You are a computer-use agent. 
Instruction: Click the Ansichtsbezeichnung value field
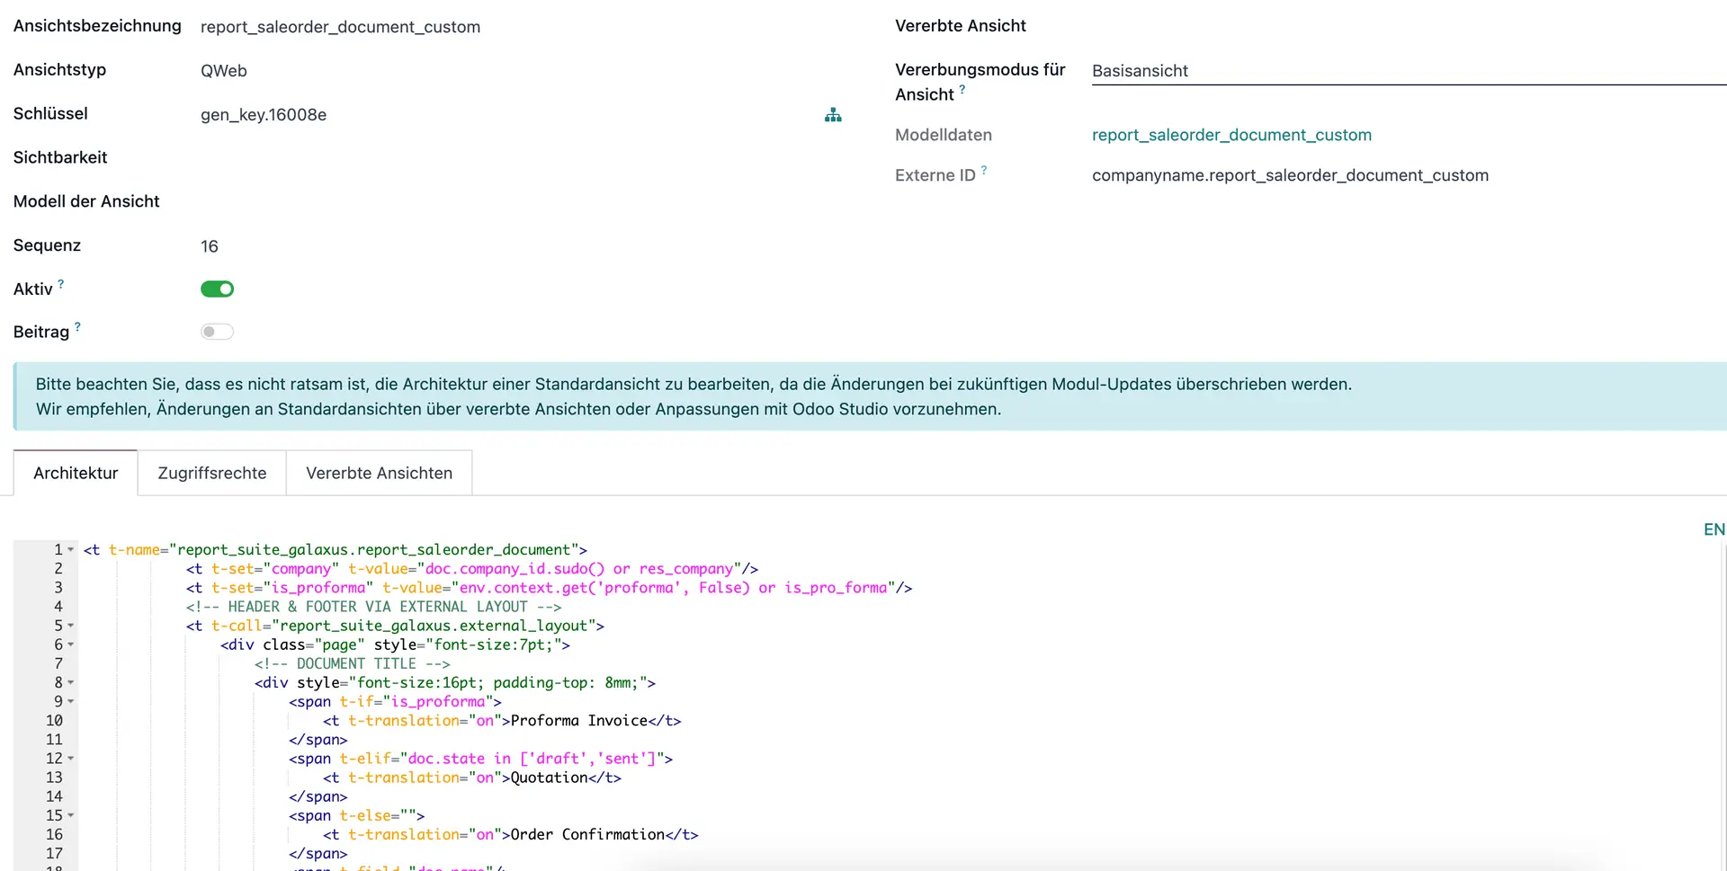pos(341,27)
